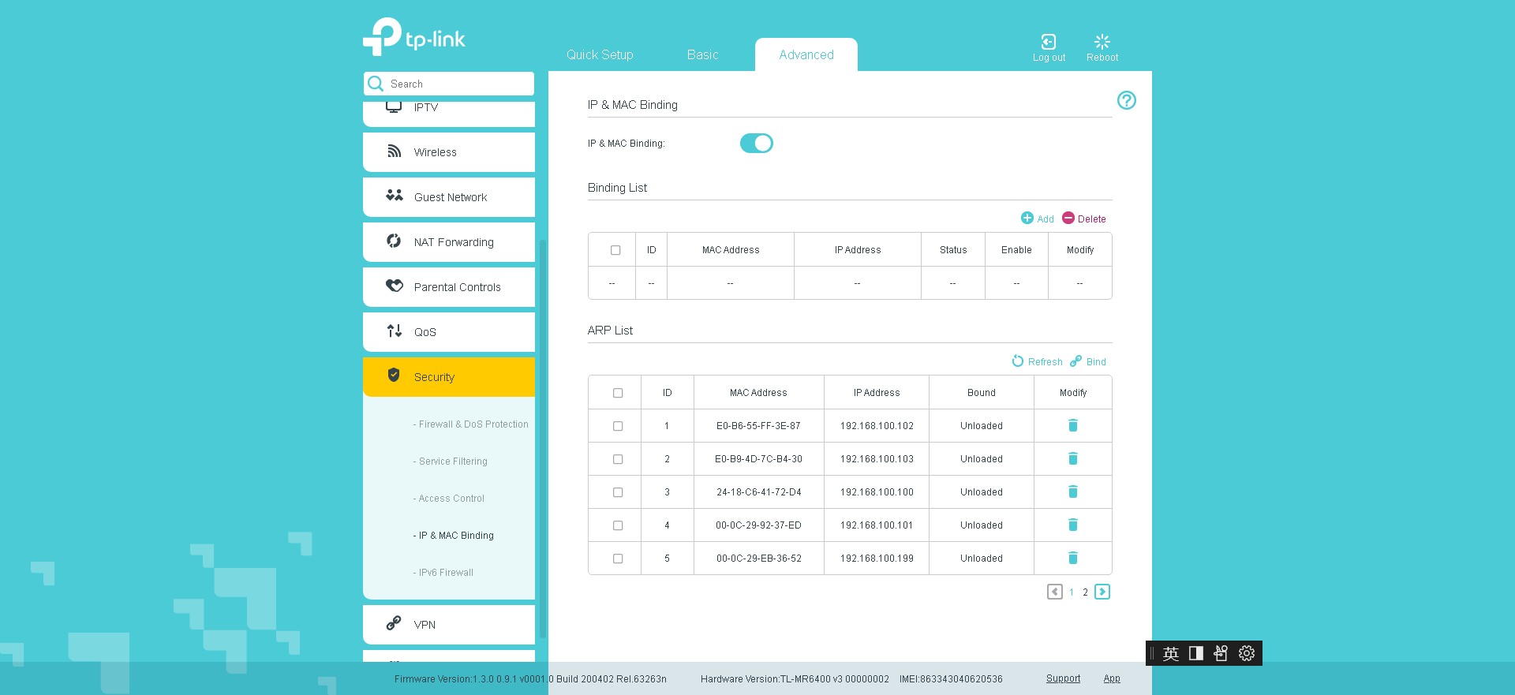Go to next ARP list page arrow
Viewport: 1515px width, 695px height.
1102,592
